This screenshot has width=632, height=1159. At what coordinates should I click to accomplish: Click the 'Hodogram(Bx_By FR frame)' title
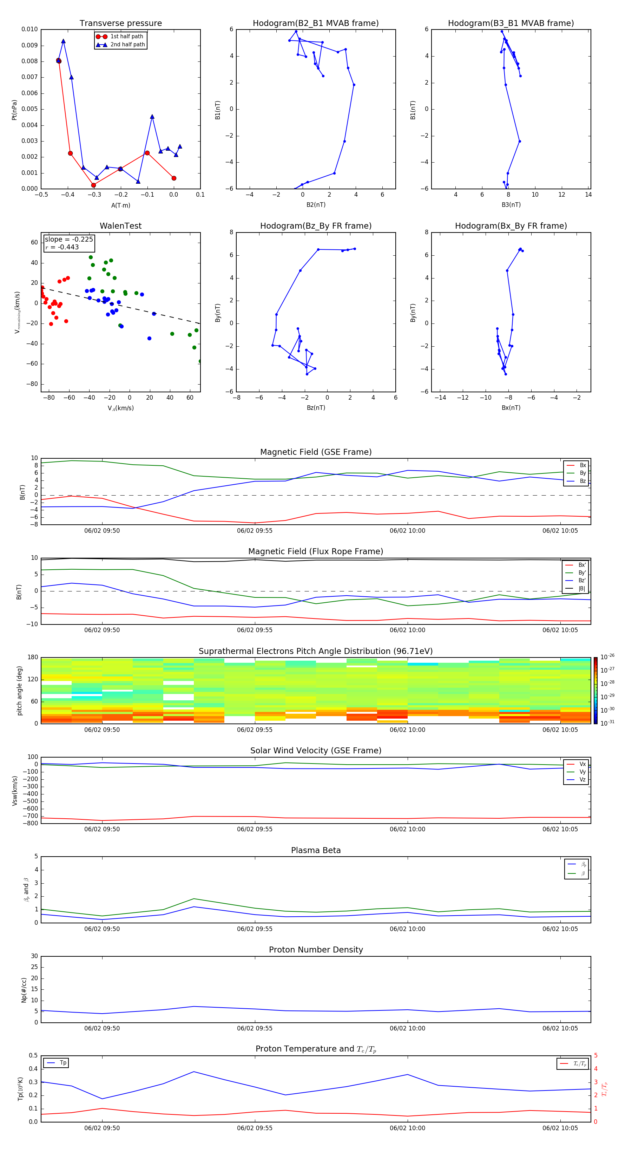point(511,226)
